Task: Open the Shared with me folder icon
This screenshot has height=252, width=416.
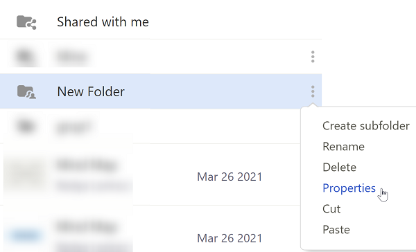Action: point(26,22)
